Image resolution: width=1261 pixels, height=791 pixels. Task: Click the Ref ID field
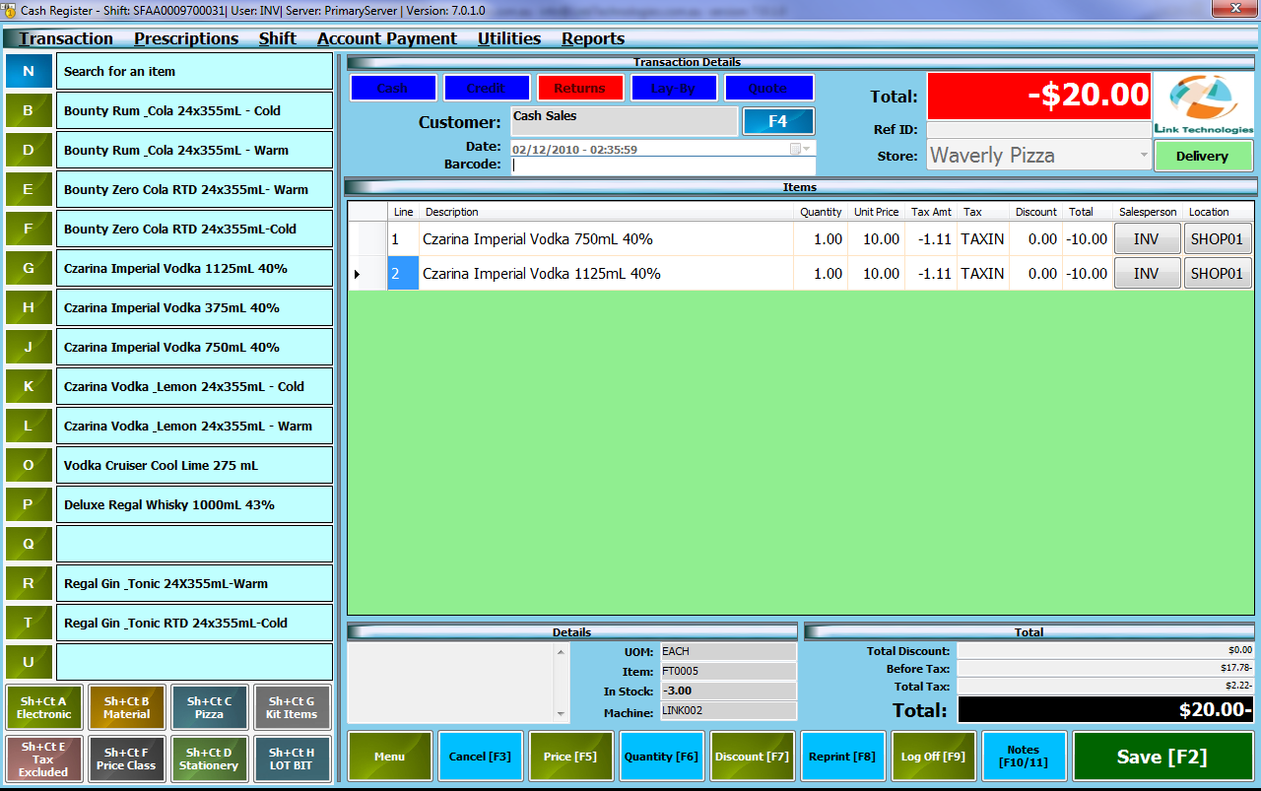click(x=1038, y=129)
